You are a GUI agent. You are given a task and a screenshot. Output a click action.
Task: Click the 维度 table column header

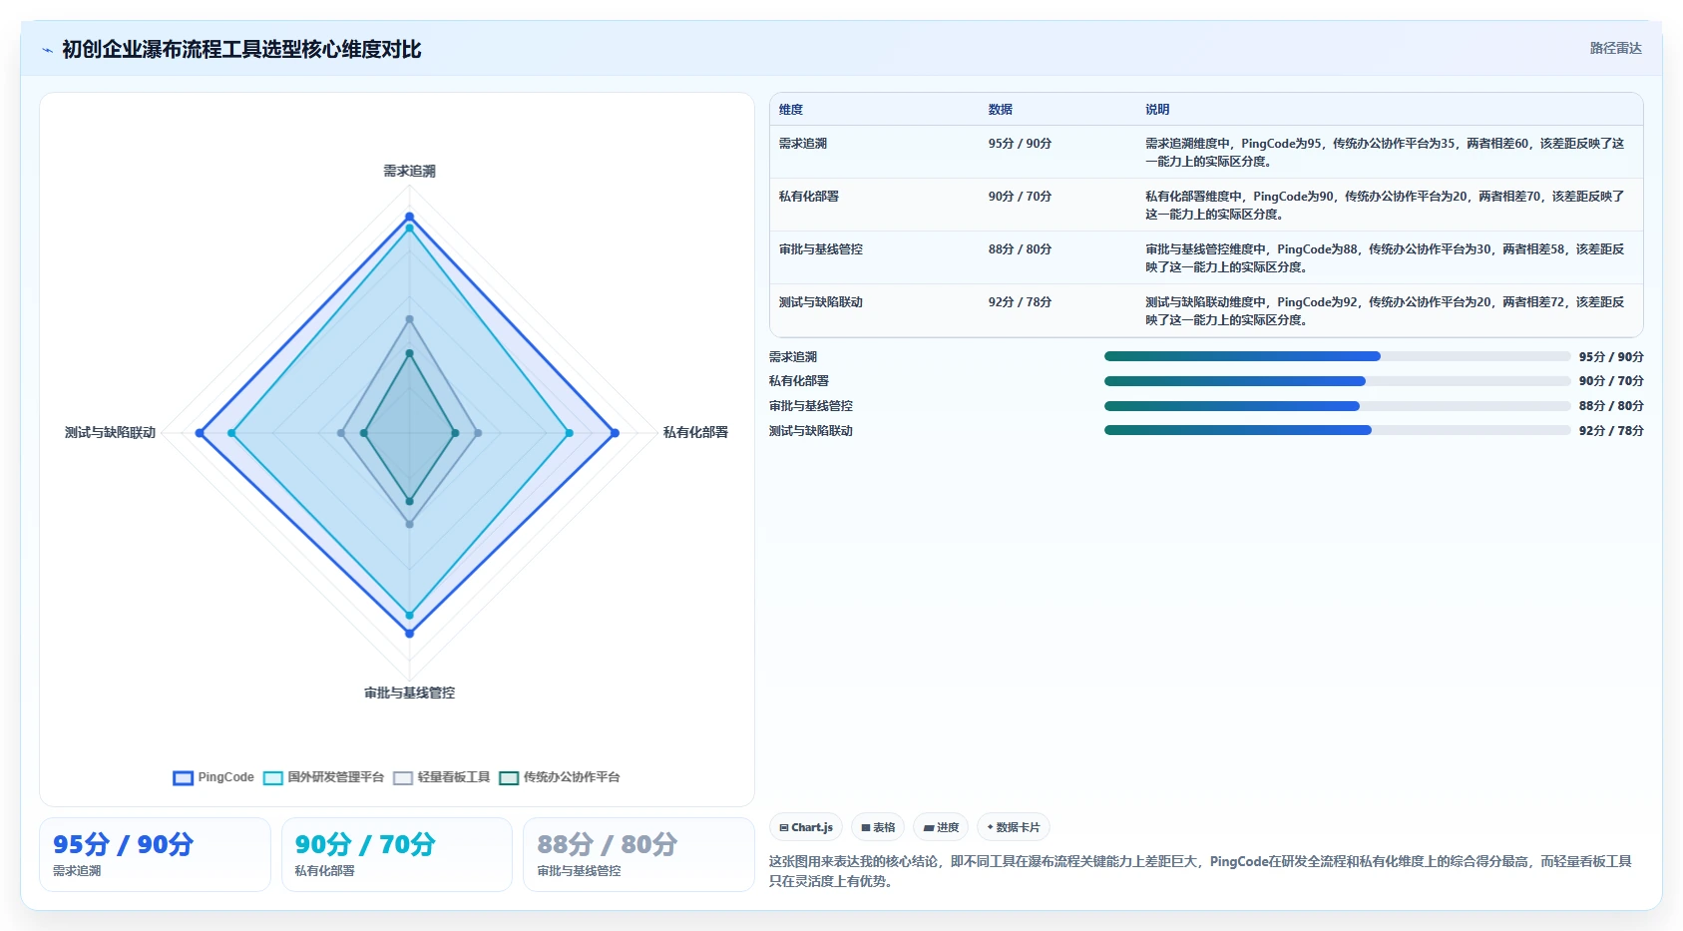[x=791, y=110]
